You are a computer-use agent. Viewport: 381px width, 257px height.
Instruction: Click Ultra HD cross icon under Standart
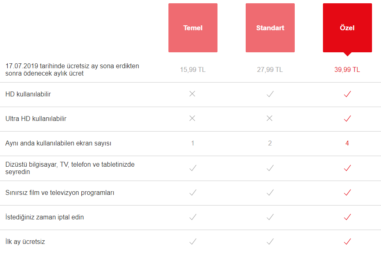coord(269,118)
